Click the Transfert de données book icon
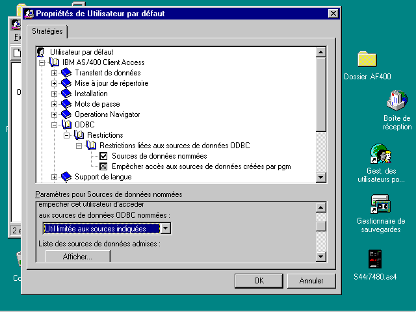The height and width of the screenshot is (312, 416). click(x=66, y=73)
